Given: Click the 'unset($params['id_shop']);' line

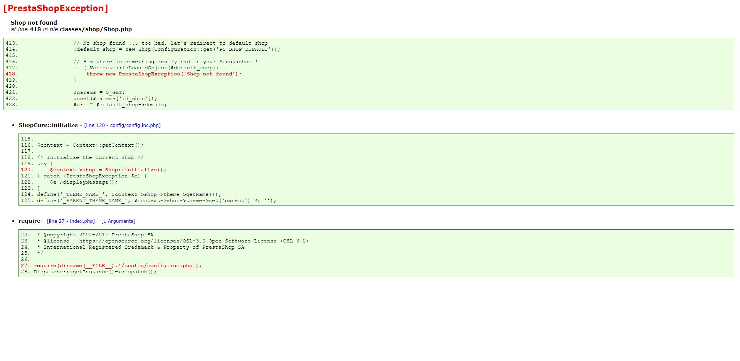Looking at the screenshot, I should point(115,99).
